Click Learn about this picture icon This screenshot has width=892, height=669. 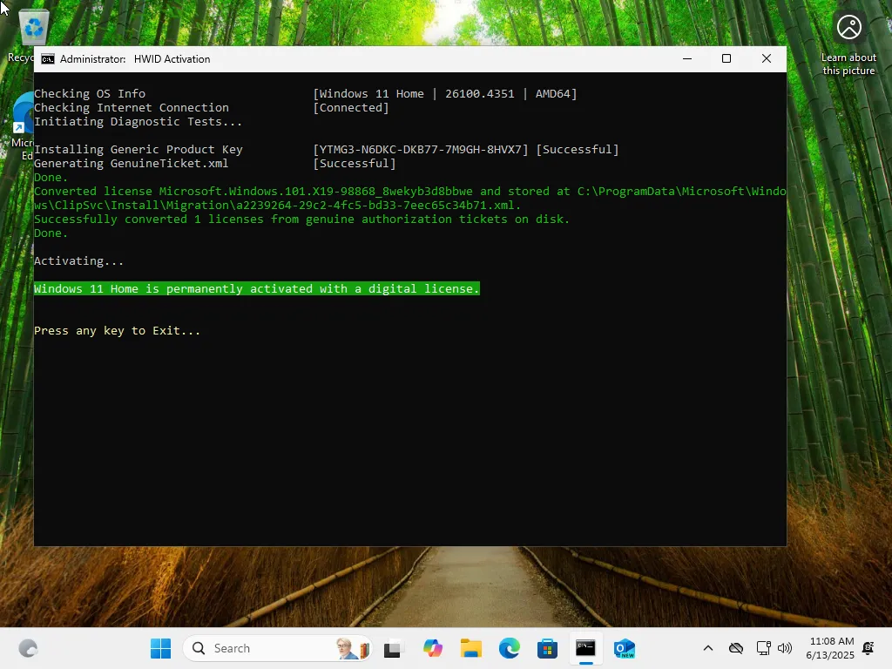[x=848, y=44]
